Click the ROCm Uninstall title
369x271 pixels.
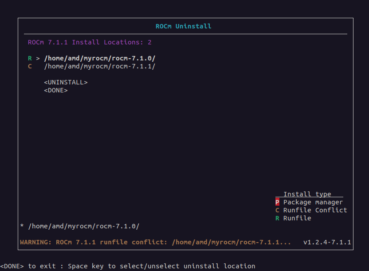click(x=183, y=26)
